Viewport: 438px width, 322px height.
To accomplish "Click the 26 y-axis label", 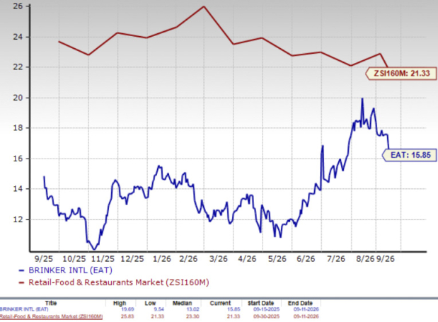I will click(18, 6).
